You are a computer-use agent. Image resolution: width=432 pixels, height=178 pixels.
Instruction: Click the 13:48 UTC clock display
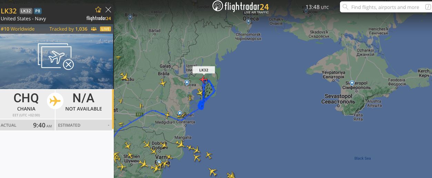(x=317, y=7)
